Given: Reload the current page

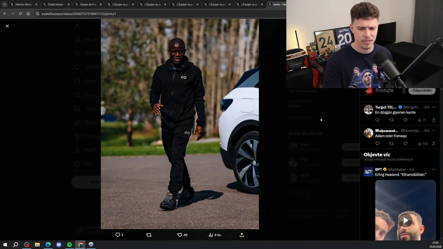Looking at the screenshot, I should (20, 13).
